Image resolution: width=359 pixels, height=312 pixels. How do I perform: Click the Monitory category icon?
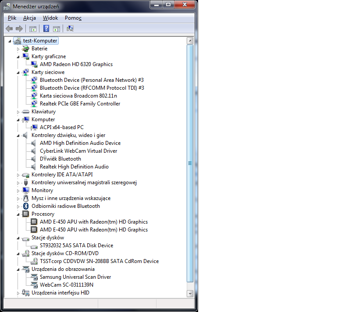(x=25, y=190)
